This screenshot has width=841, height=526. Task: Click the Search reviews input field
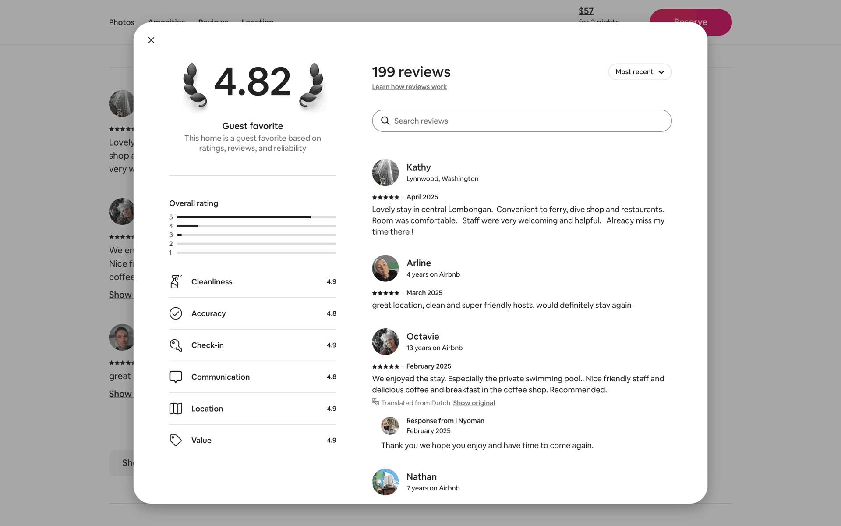tap(521, 121)
